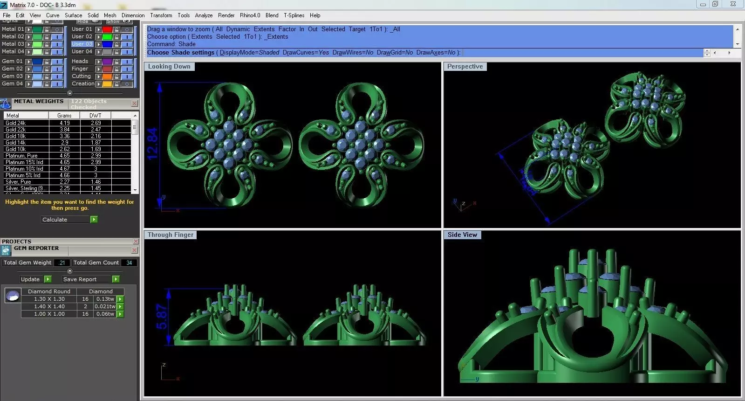Click the User 01 red color swatch

107,29
